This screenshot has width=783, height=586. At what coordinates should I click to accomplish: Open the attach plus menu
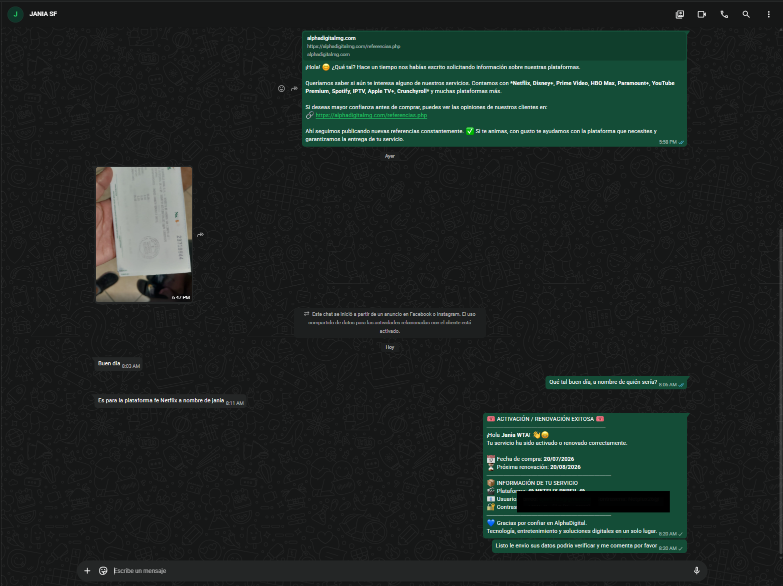point(87,570)
